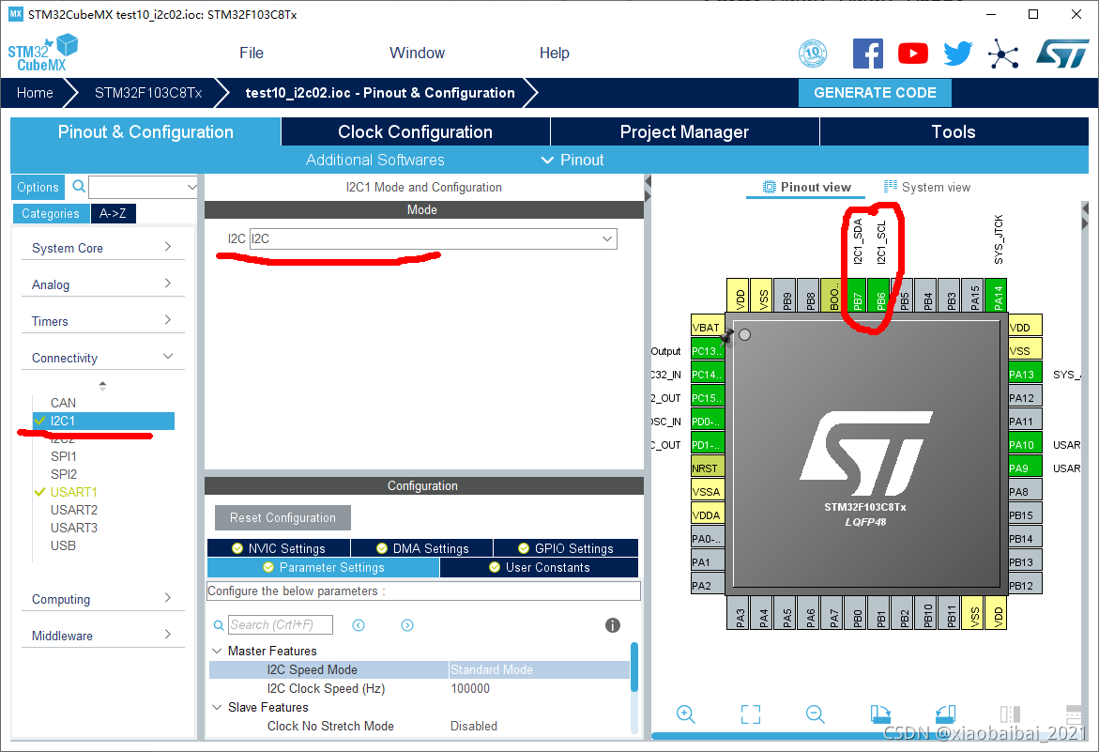Screen dimensions: 1099x752
Task: Select USB in the connectivity list
Action: pyautogui.click(x=63, y=545)
